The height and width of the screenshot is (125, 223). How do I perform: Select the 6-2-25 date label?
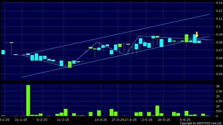(42, 120)
